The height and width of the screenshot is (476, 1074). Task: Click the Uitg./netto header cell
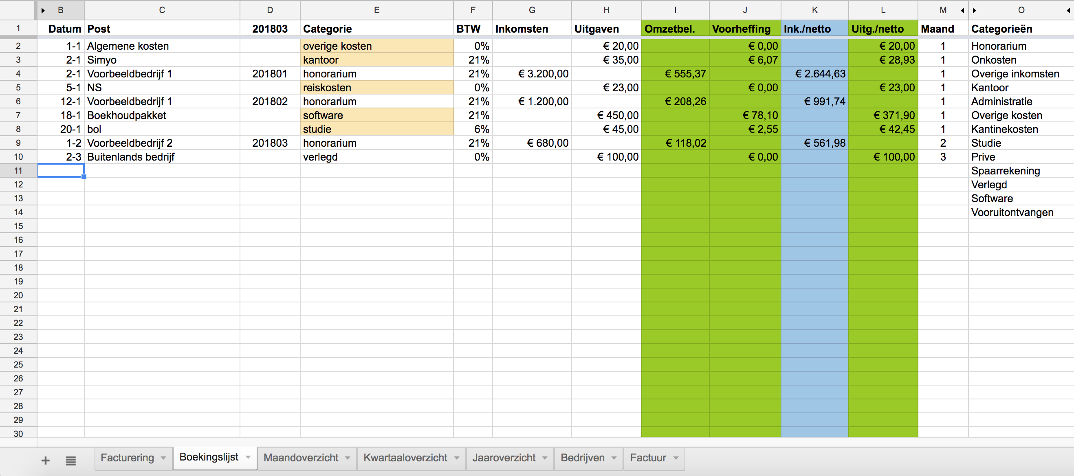coord(883,29)
